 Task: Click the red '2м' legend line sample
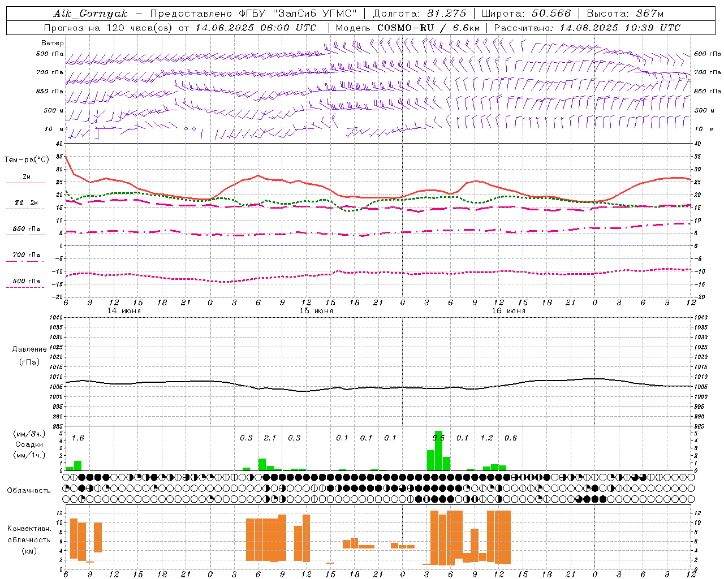click(x=26, y=183)
